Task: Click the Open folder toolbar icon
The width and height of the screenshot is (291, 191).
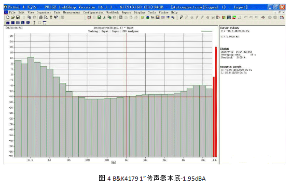Action: 12,17
